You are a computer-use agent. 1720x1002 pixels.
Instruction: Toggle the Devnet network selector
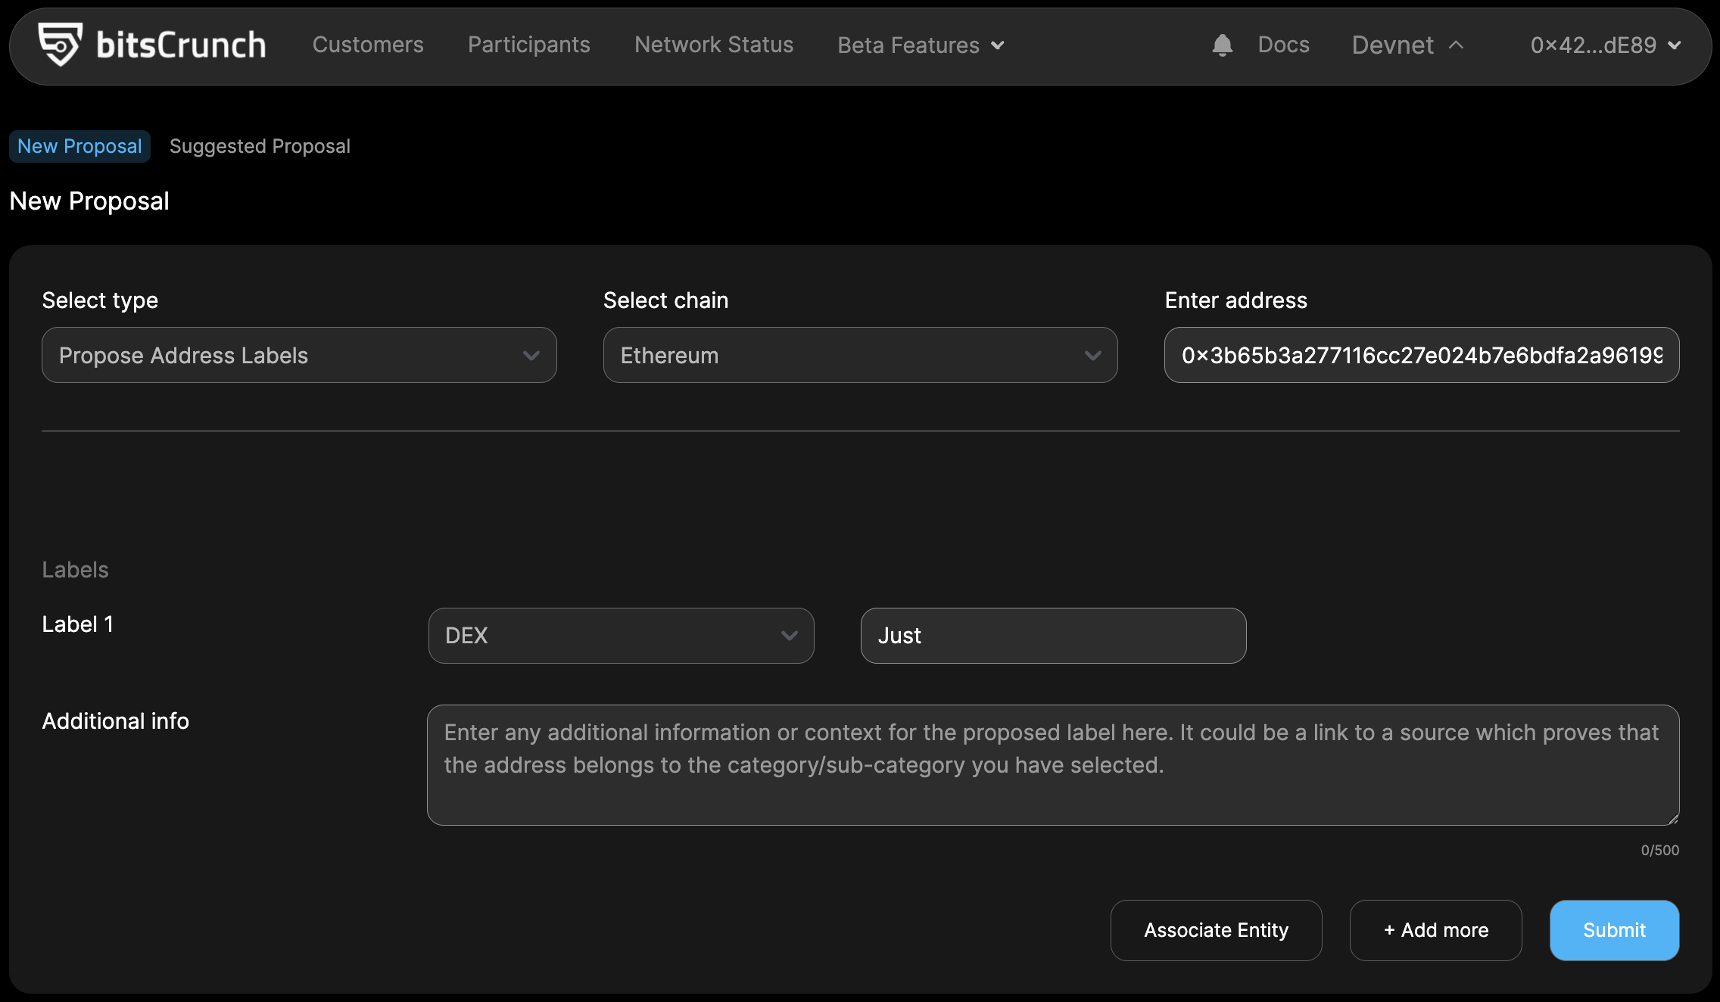point(1407,45)
